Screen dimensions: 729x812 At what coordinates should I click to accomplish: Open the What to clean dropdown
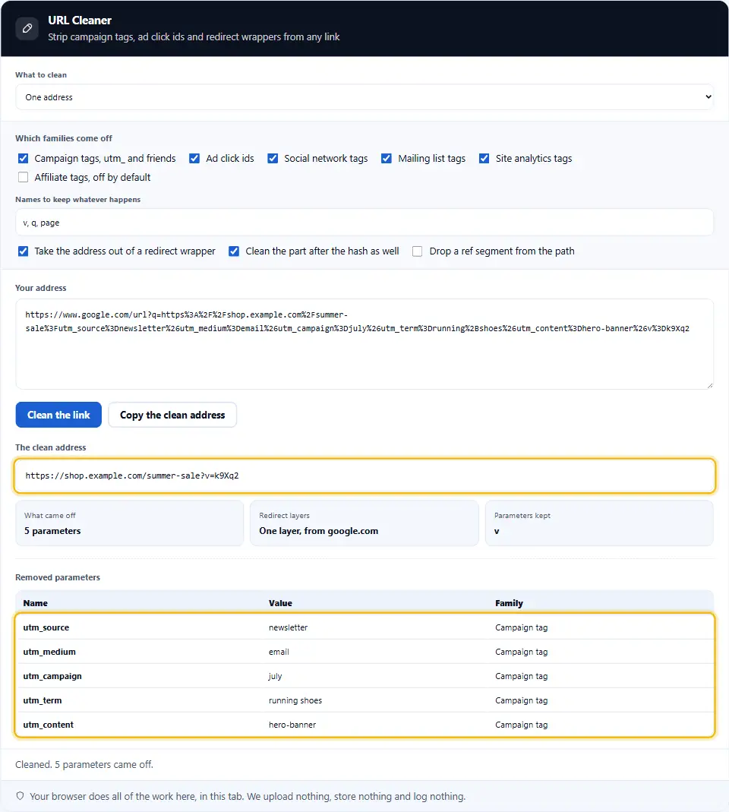coord(364,96)
